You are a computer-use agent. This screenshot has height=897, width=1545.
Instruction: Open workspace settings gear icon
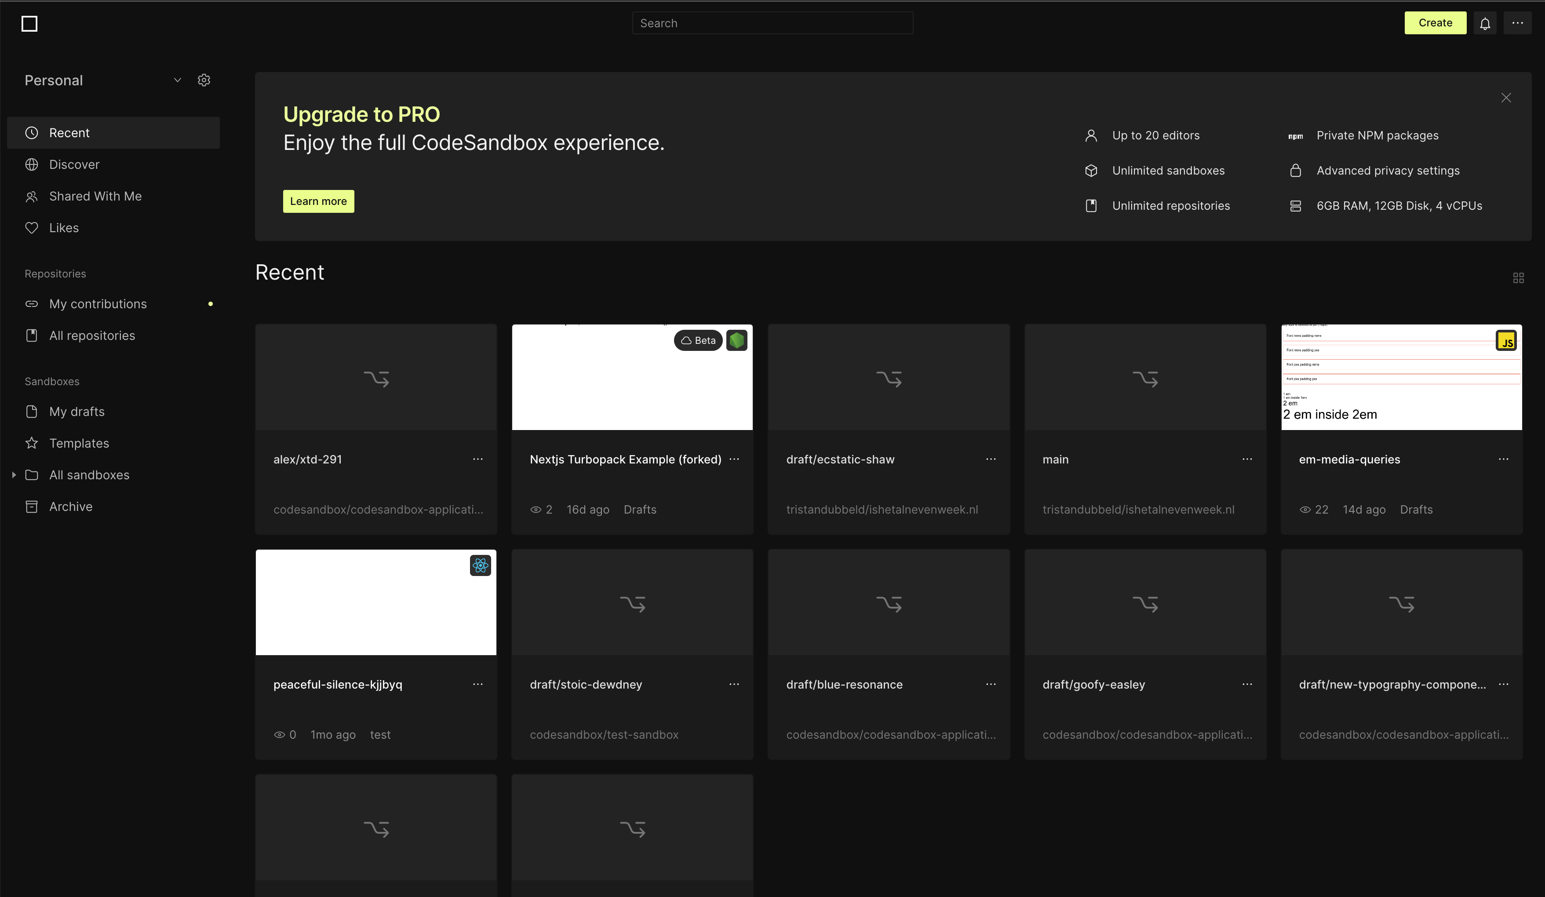pyautogui.click(x=204, y=80)
